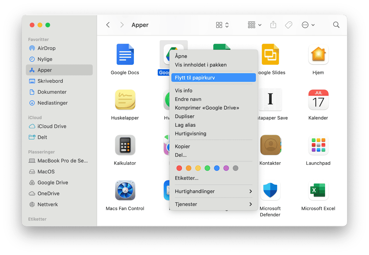Select MacBook Pro location in sidebar
Viewport: 369px width, 255px height.
(x=59, y=161)
